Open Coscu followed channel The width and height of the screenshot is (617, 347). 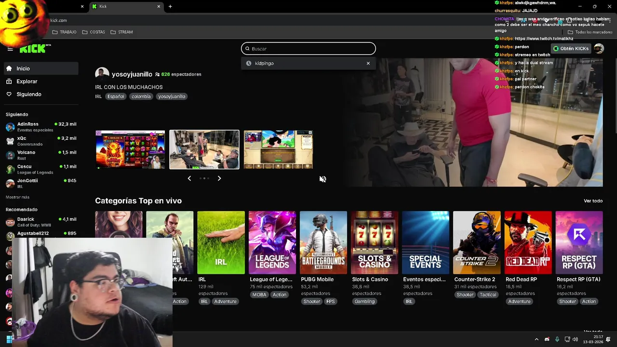click(41, 169)
